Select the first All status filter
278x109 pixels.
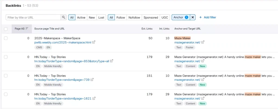(x=72, y=18)
